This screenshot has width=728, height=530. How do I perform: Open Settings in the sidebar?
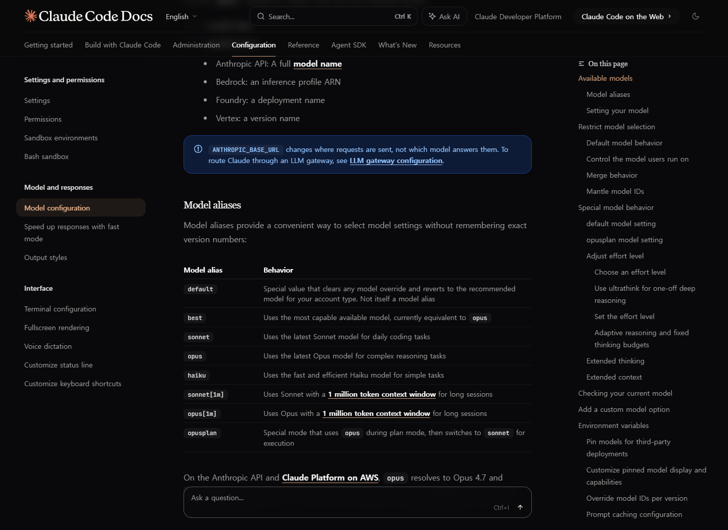[37, 100]
